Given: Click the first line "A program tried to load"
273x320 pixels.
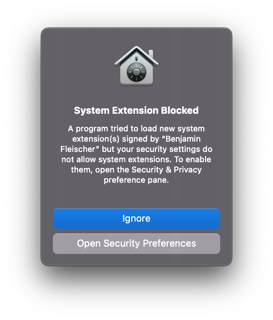Looking at the screenshot, I should pyautogui.click(x=112, y=129).
